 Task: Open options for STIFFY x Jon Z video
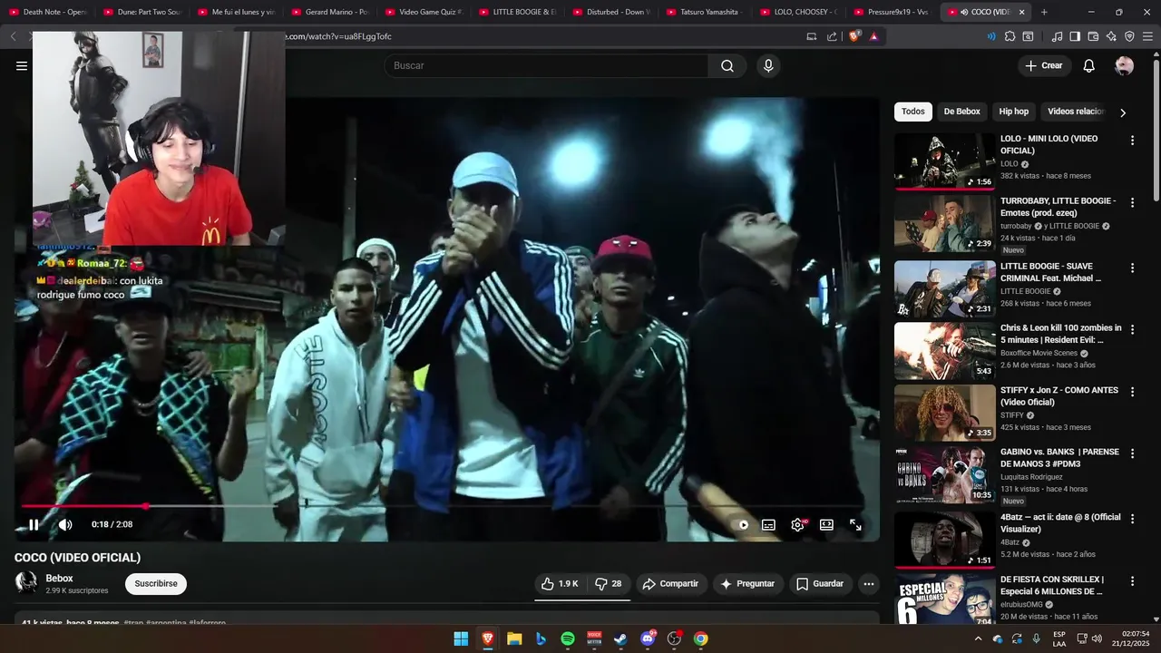[x=1132, y=392]
